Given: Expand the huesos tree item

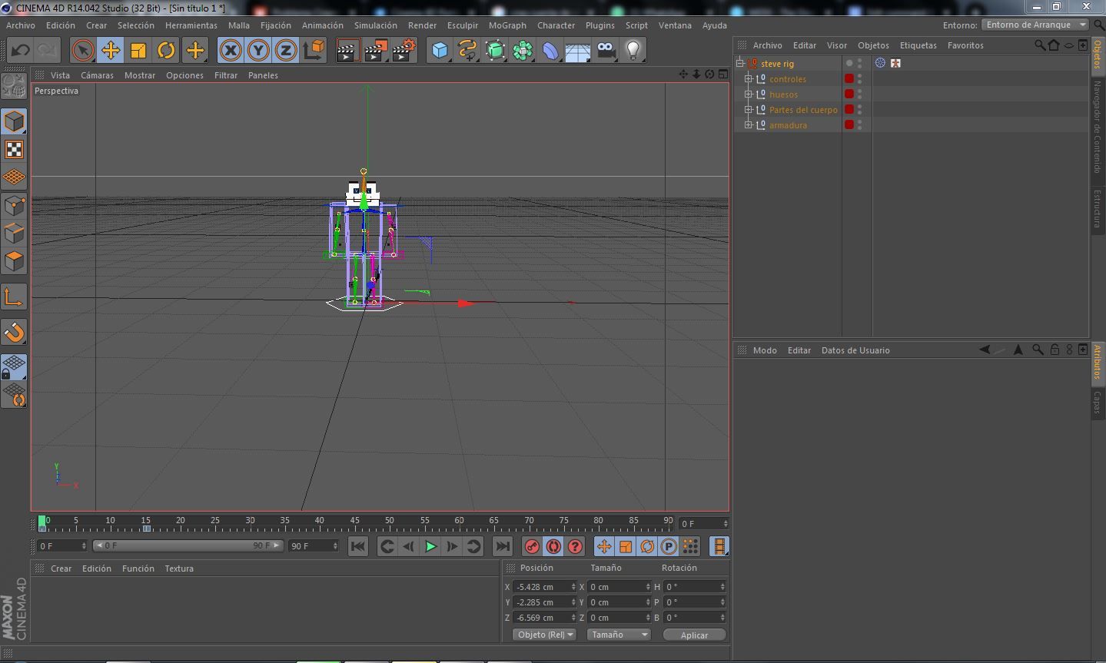Looking at the screenshot, I should 748,94.
